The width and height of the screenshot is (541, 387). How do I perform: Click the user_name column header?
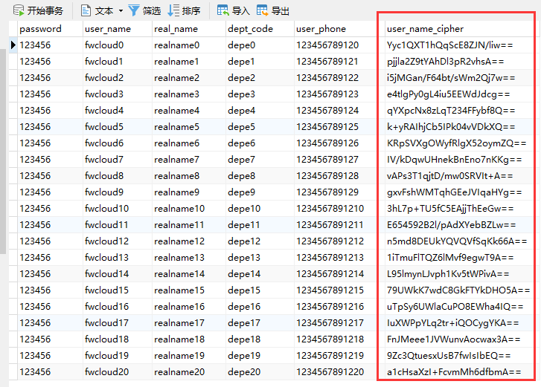tap(108, 29)
